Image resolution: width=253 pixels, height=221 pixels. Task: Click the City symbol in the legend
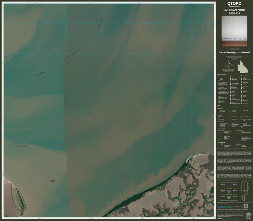[x=219, y=77]
